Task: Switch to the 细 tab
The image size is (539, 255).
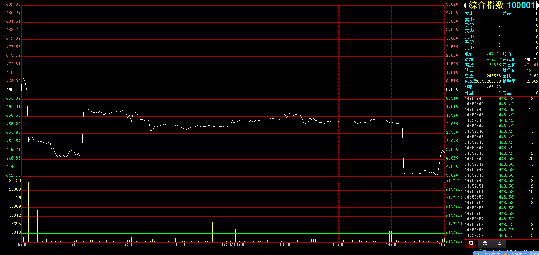Action: [471, 243]
